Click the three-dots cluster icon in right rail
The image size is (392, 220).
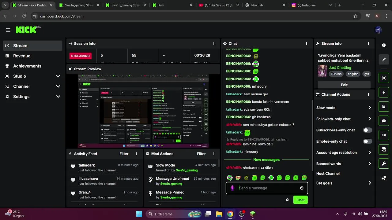[x=384, y=178]
